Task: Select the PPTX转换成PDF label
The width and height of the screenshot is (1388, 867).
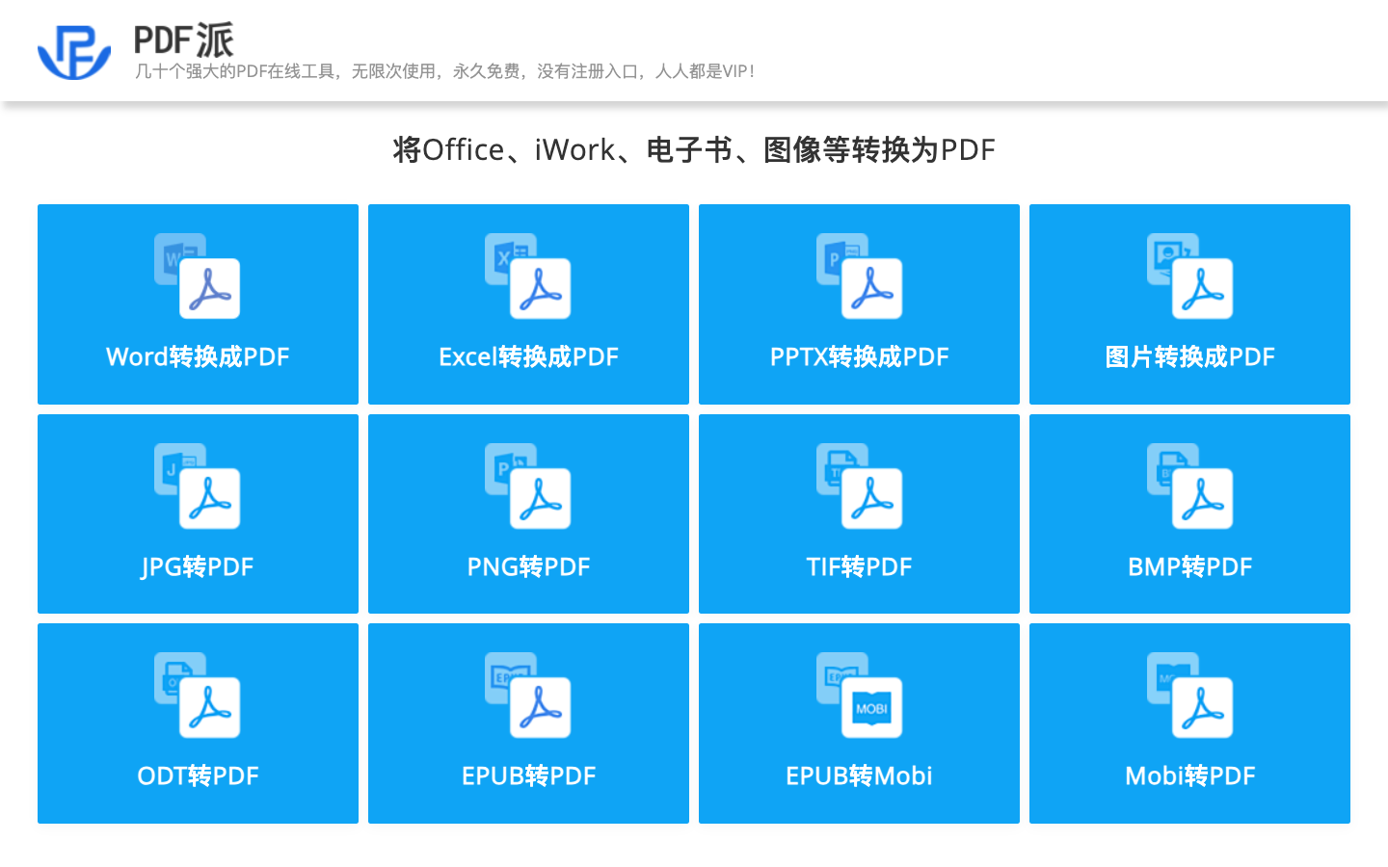Action: tap(859, 357)
